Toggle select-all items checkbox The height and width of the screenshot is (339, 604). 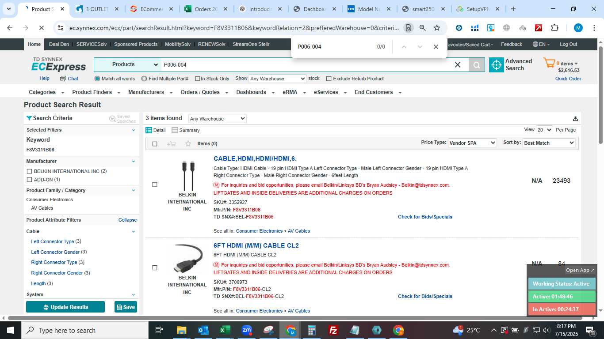(x=155, y=143)
